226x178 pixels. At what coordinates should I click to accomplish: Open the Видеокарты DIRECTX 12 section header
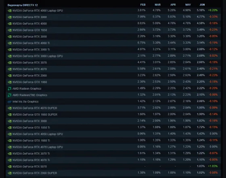(x=23, y=5)
